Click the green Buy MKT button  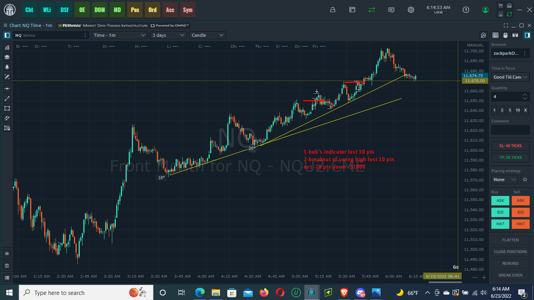click(x=500, y=224)
